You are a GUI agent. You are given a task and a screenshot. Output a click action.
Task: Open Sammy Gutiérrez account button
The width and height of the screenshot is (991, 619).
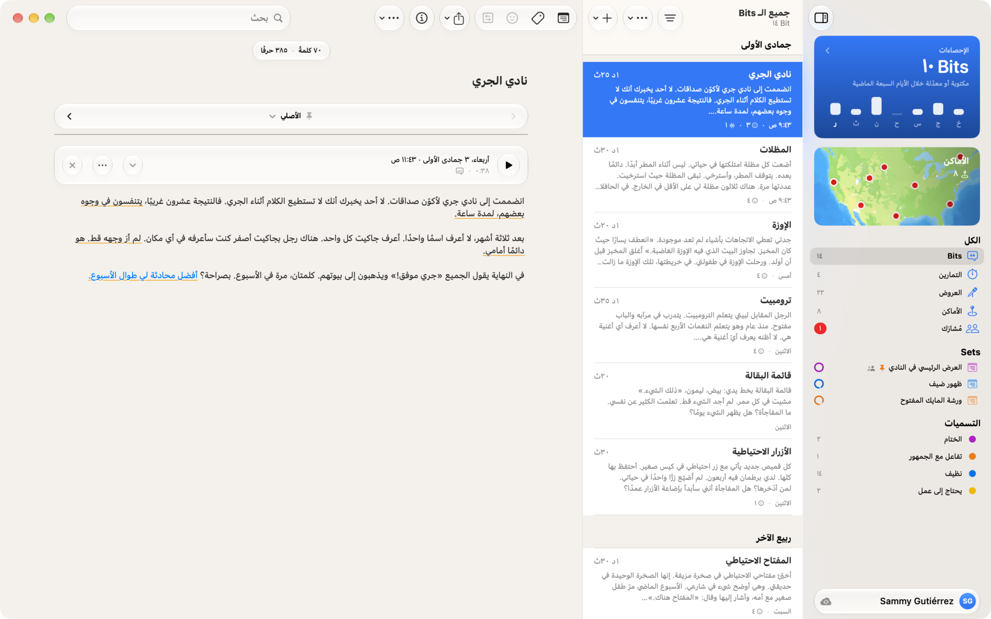897,601
